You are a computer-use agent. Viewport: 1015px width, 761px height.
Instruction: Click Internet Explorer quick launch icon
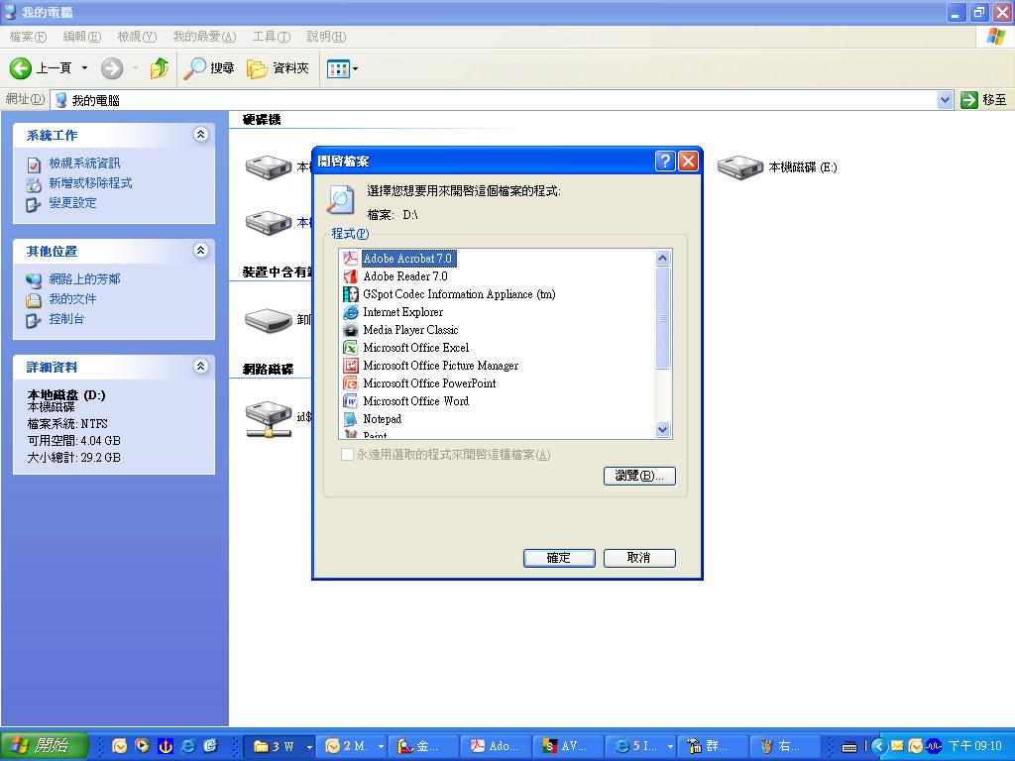187,746
